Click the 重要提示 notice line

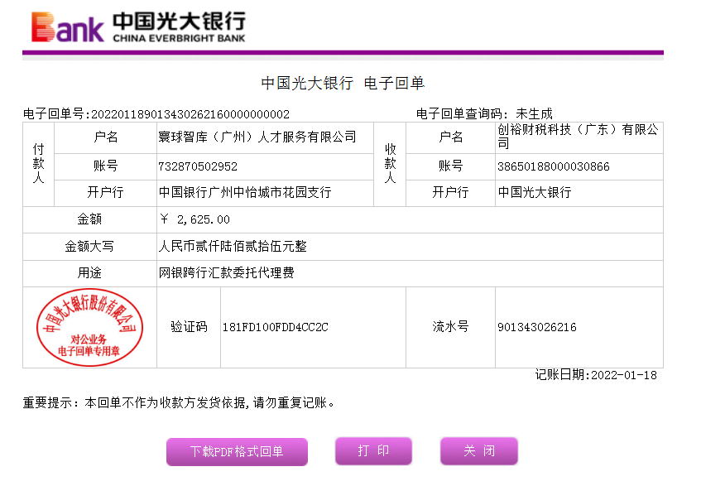pos(179,403)
